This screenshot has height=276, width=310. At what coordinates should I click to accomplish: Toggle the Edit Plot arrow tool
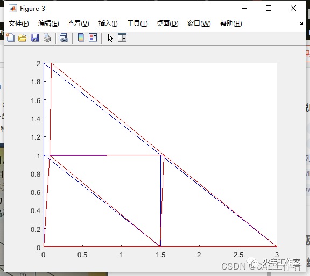pos(110,38)
